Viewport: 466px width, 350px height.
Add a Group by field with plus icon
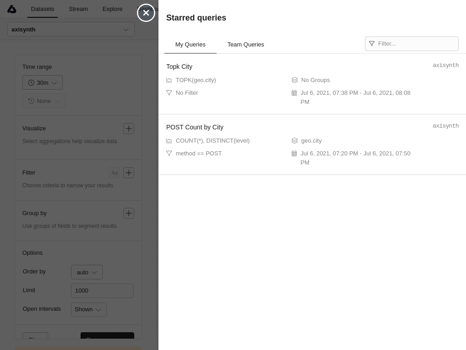click(129, 213)
